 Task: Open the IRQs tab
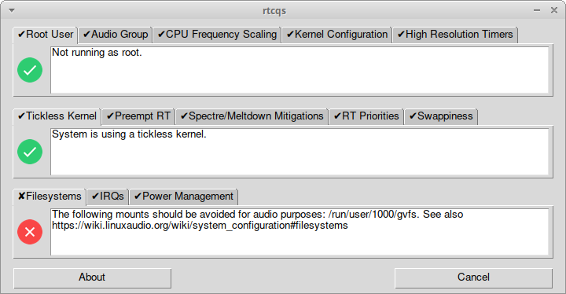tap(108, 197)
